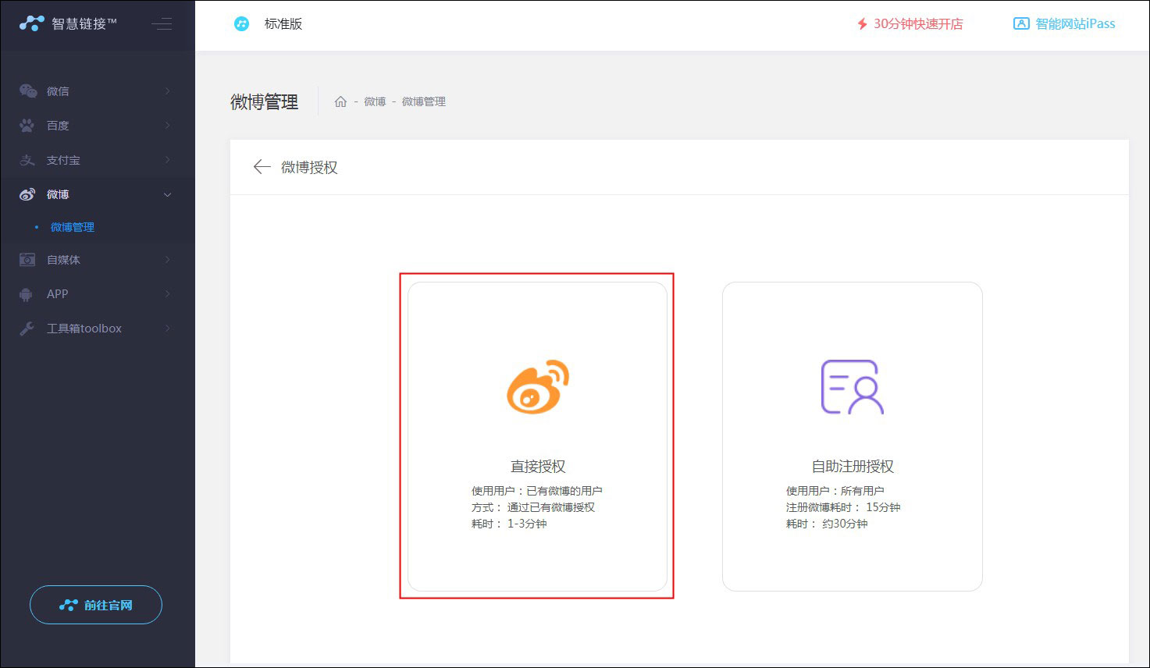The height and width of the screenshot is (668, 1150).
Task: Click the 前往官网 button
Action: (x=96, y=605)
